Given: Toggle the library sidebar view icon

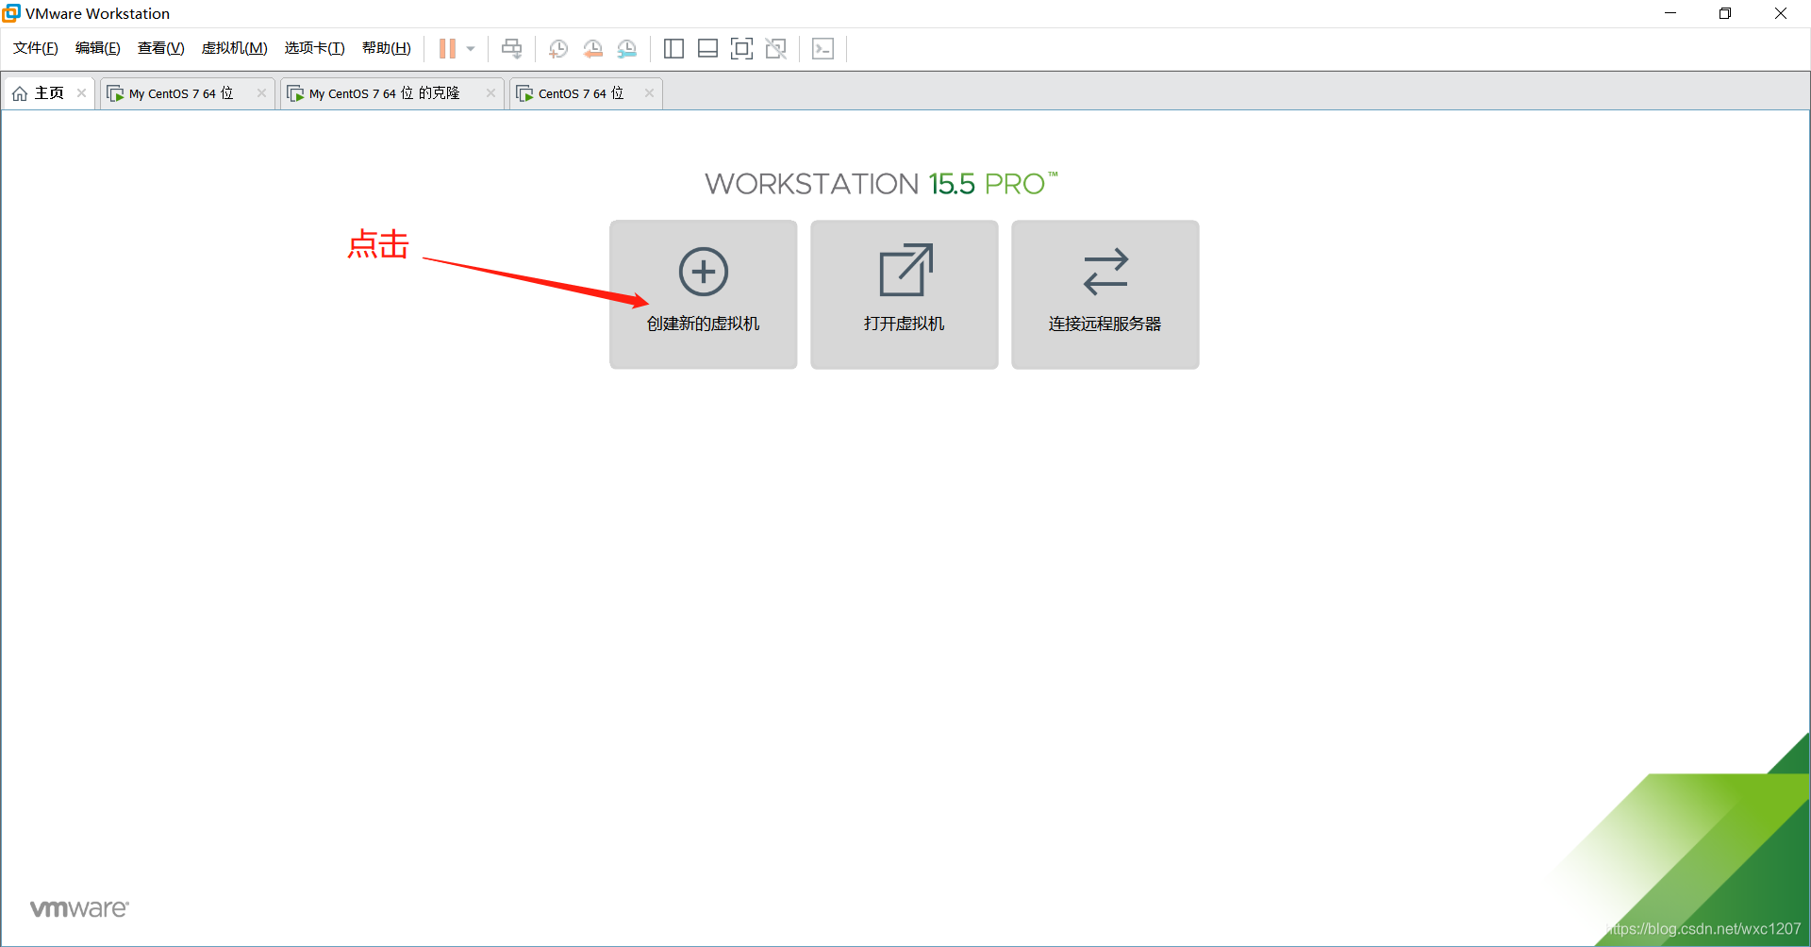Looking at the screenshot, I should pyautogui.click(x=673, y=49).
